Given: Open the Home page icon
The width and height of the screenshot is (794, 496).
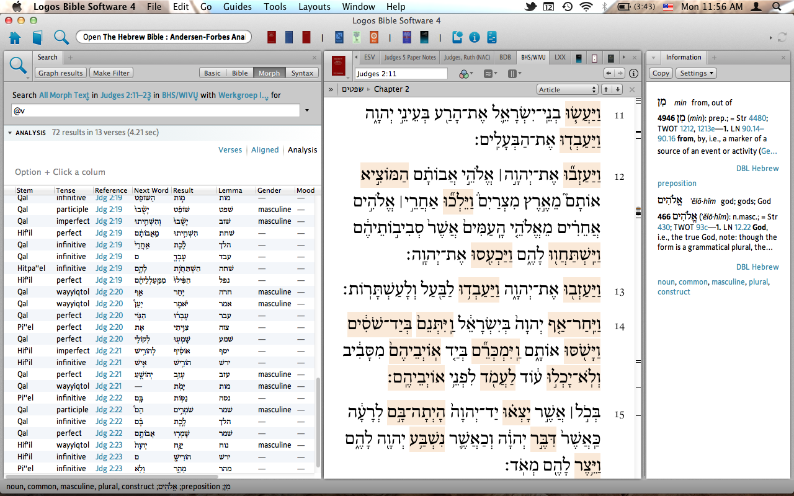Looking at the screenshot, I should (15, 37).
